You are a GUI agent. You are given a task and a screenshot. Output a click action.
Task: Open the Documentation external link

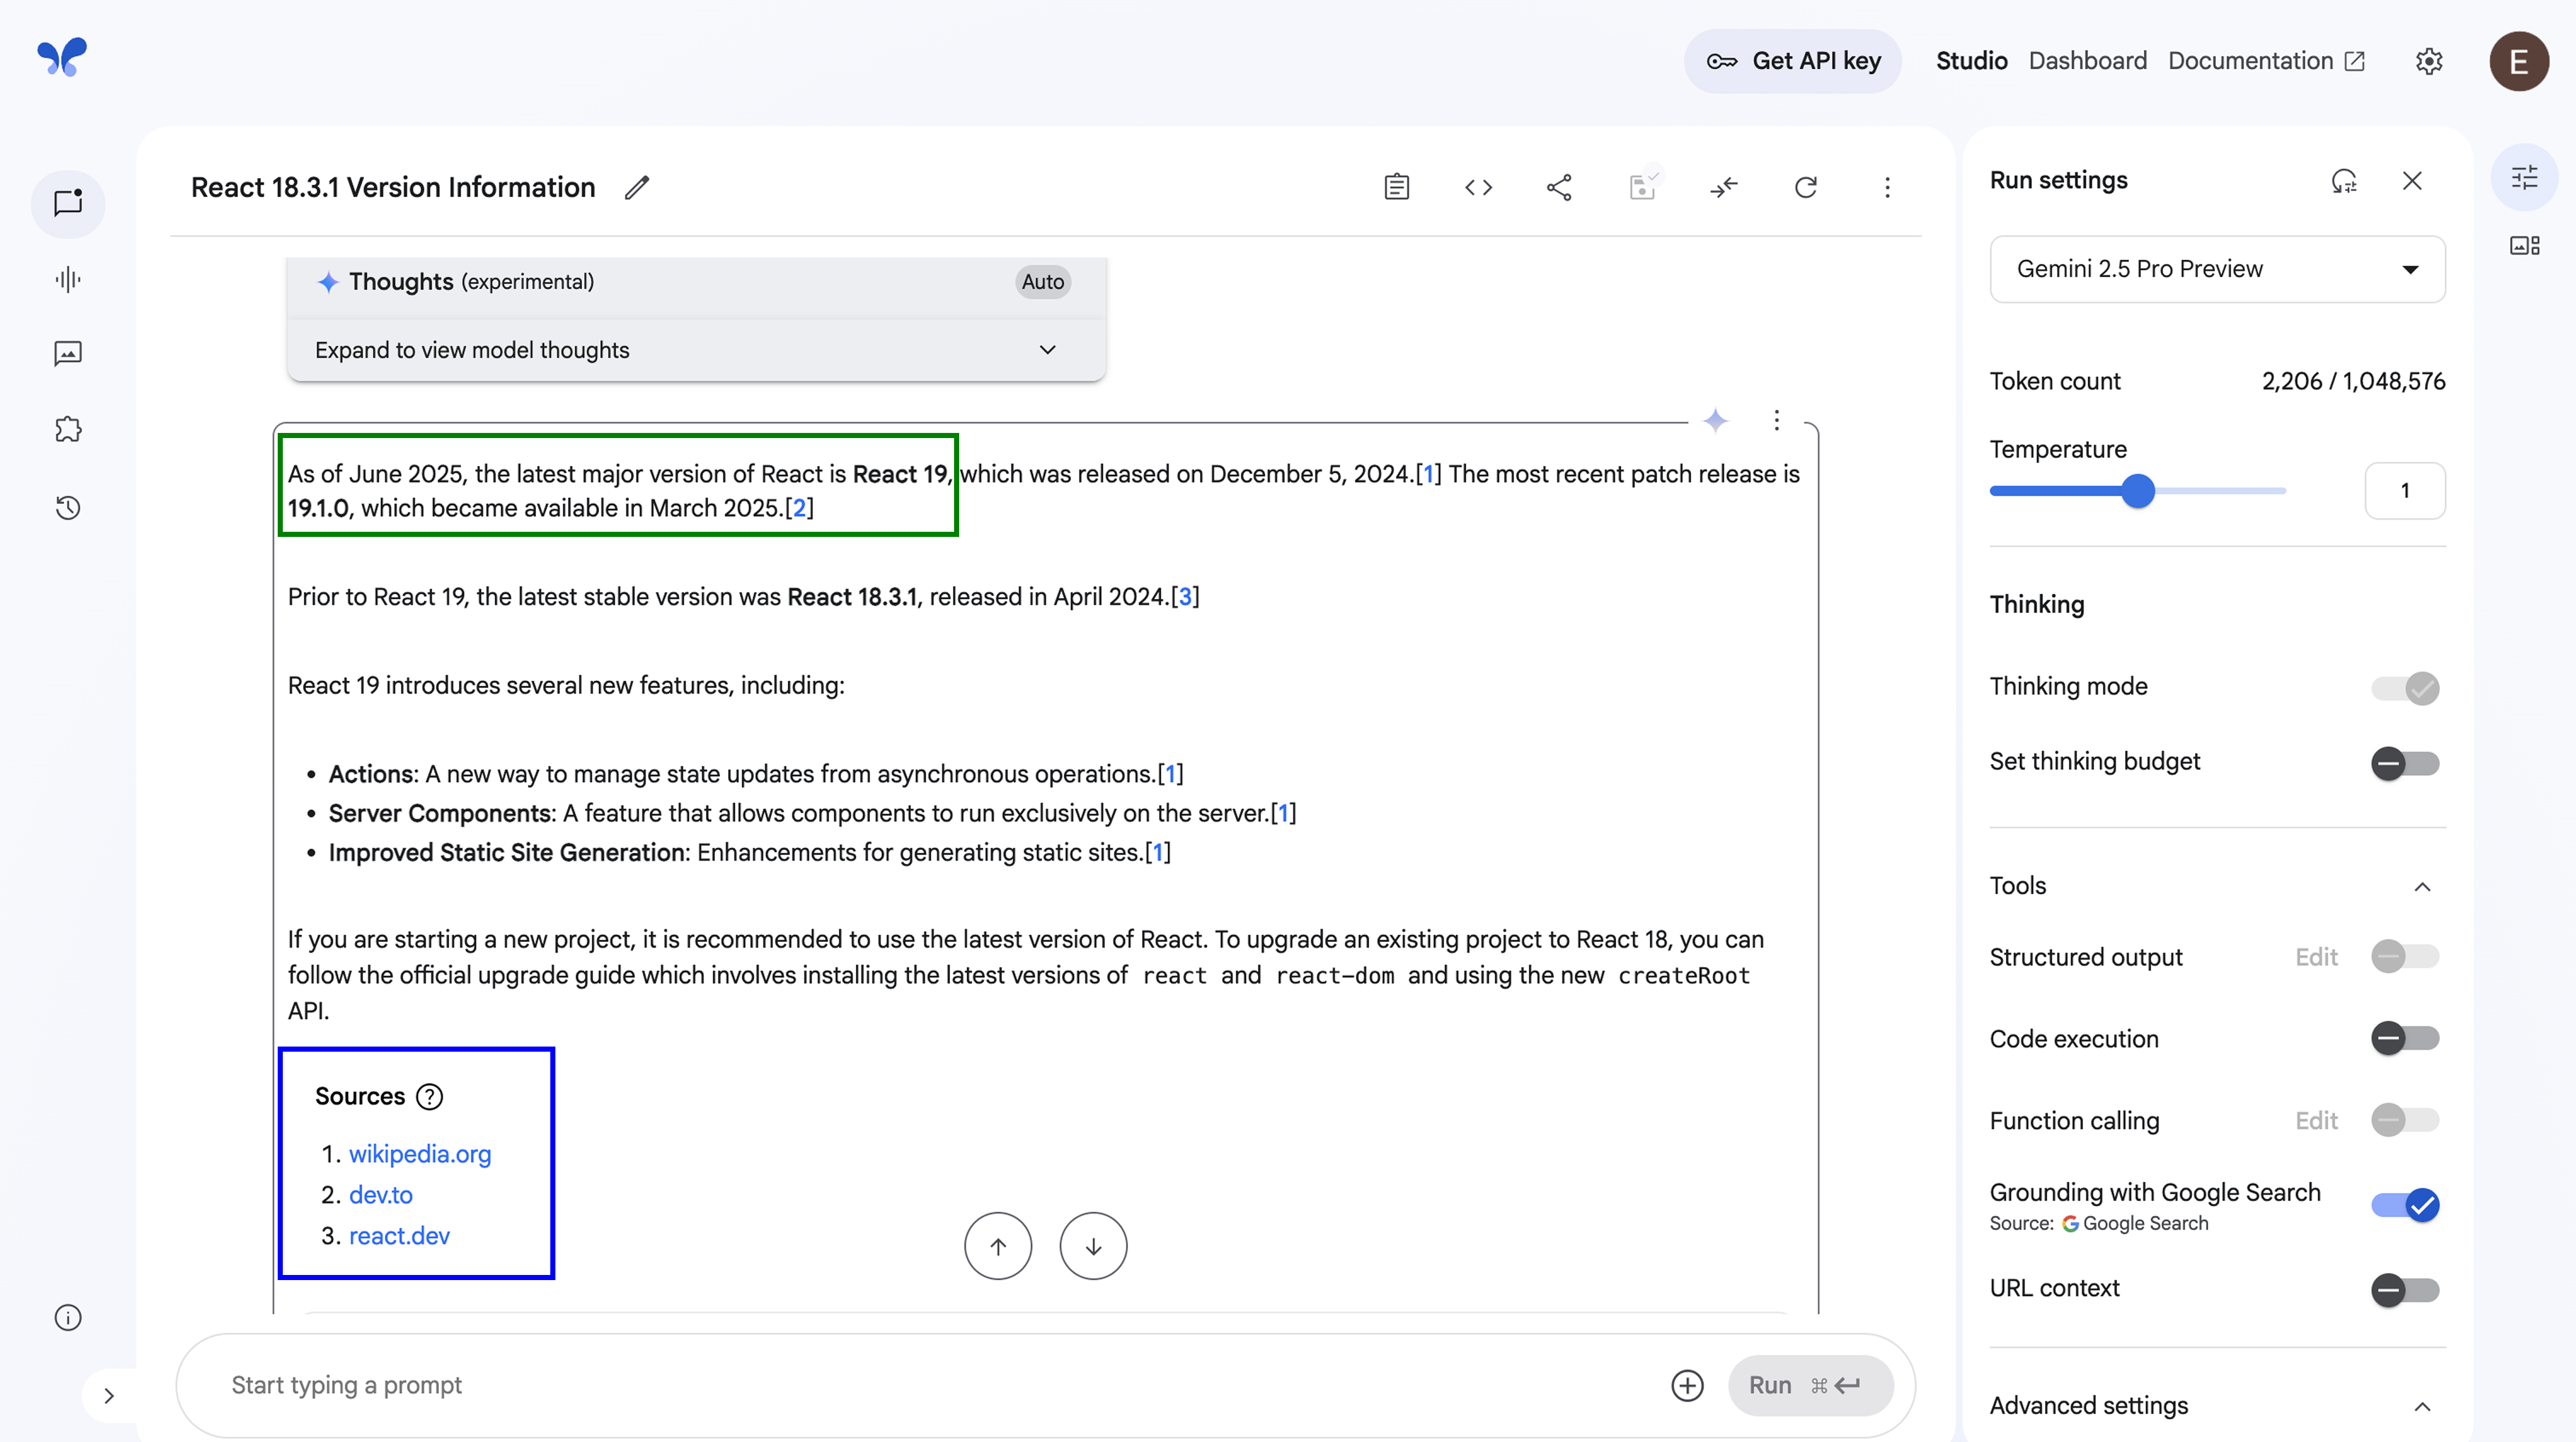[x=2266, y=61]
